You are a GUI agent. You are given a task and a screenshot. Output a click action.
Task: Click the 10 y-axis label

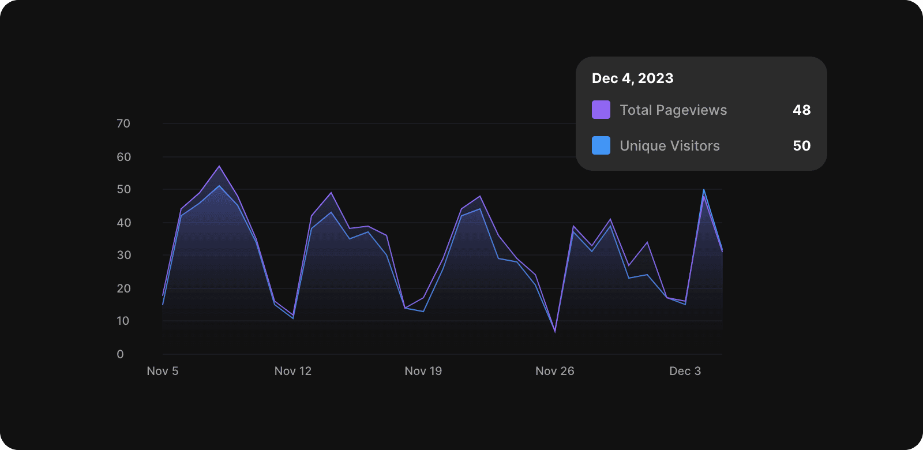[x=123, y=321]
